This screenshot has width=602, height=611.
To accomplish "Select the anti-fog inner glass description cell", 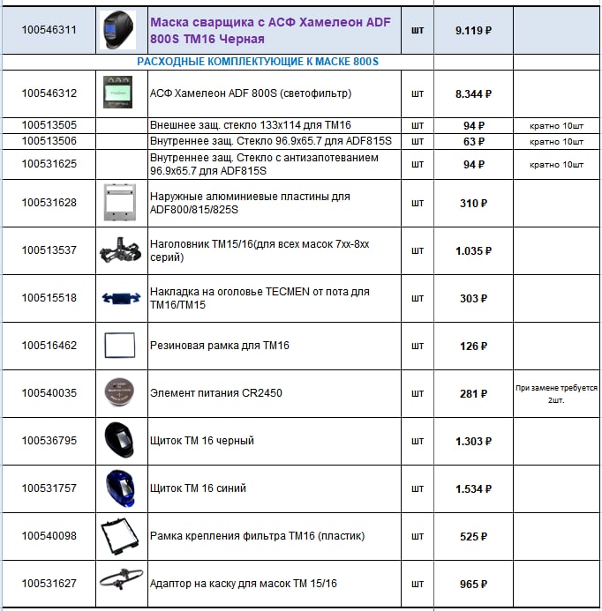I will pos(275,164).
